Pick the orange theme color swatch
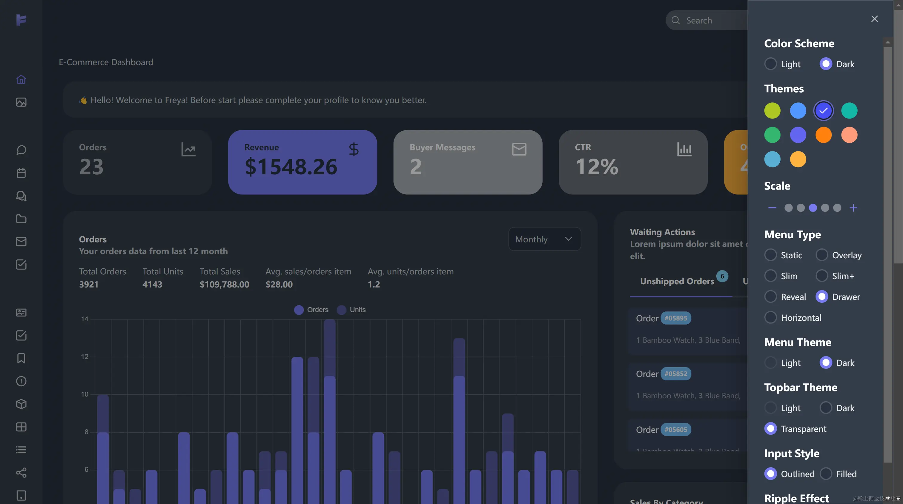903x504 pixels. [824, 135]
